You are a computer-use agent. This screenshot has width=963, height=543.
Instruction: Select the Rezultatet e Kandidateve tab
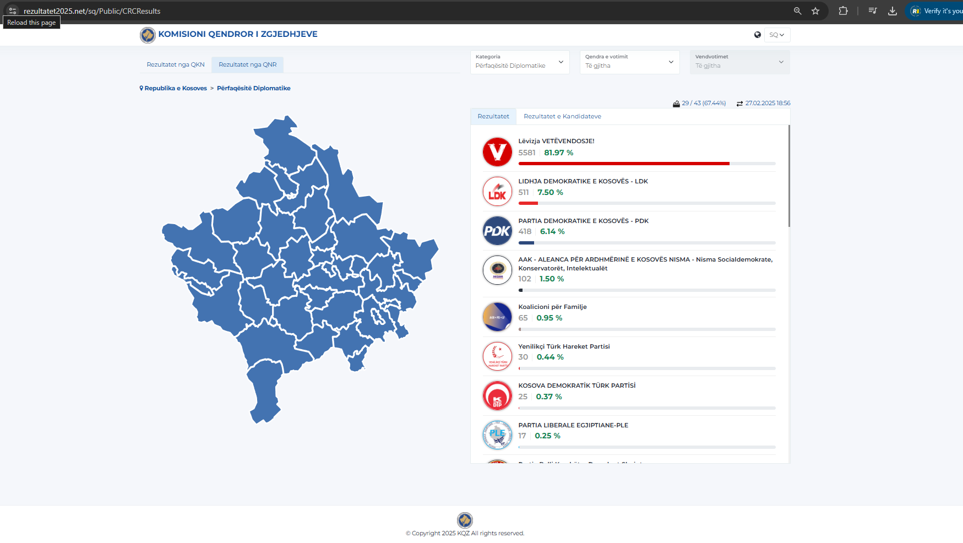(x=562, y=116)
